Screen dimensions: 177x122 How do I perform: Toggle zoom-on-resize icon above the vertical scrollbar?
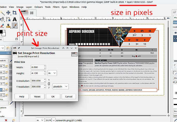tap(168, 18)
